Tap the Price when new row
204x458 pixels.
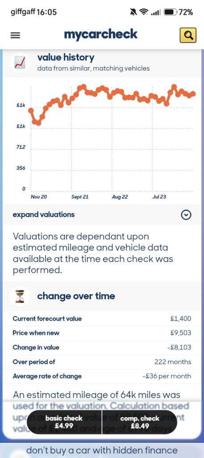coord(102,333)
